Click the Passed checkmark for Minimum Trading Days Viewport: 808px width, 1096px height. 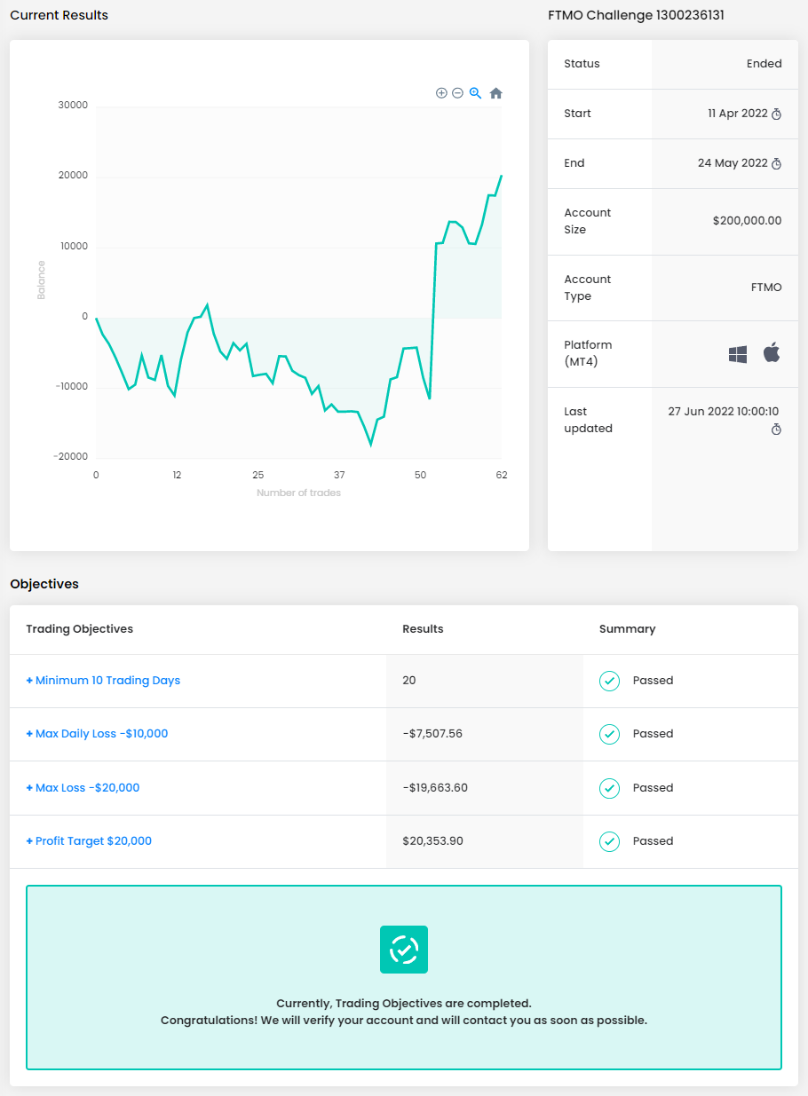point(609,681)
